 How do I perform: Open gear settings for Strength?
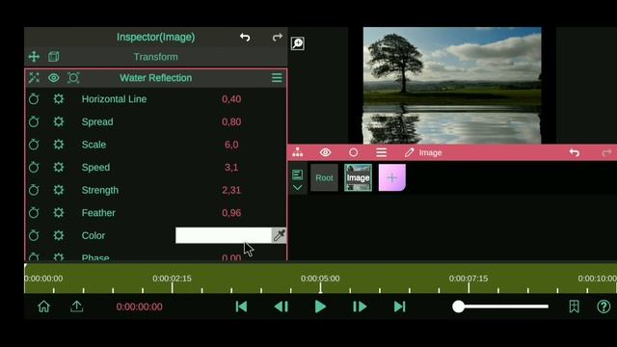[59, 190]
